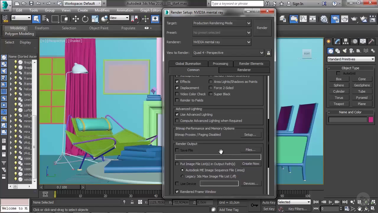
Task: Enable Video Color Check option
Action: (x=177, y=94)
